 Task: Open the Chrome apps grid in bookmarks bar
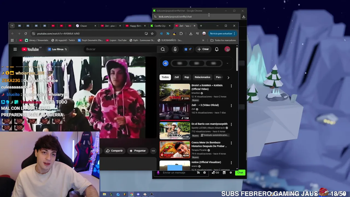(x=12, y=40)
